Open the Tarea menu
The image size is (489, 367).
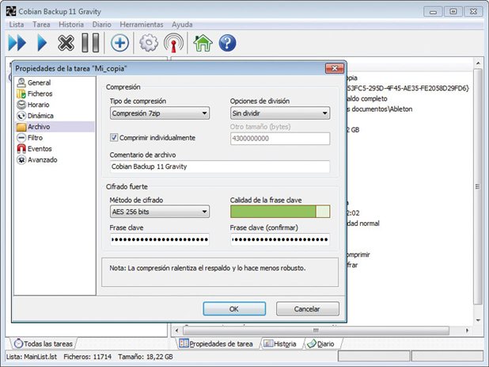(41, 25)
